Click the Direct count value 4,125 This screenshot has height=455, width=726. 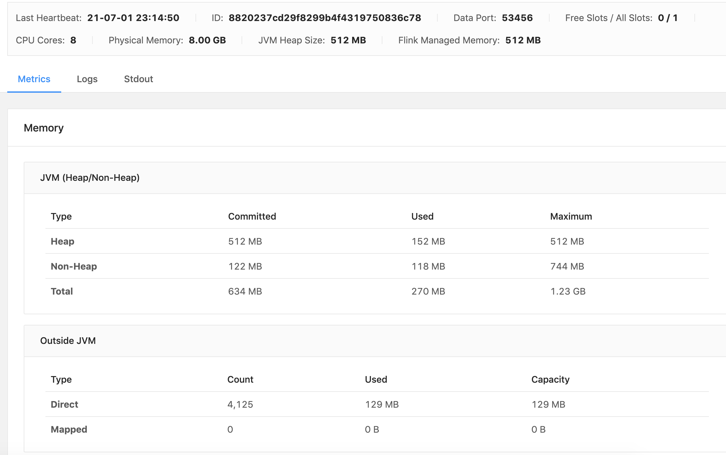tap(240, 404)
